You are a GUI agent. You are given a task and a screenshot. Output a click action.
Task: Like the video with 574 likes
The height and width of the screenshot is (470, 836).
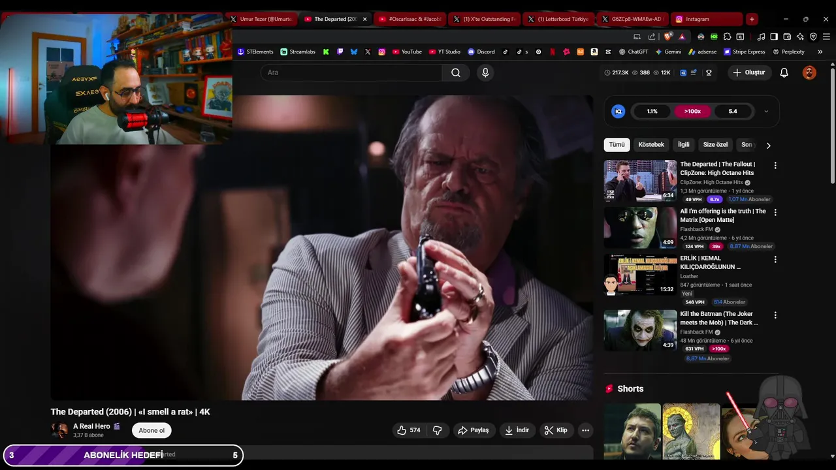pos(409,430)
